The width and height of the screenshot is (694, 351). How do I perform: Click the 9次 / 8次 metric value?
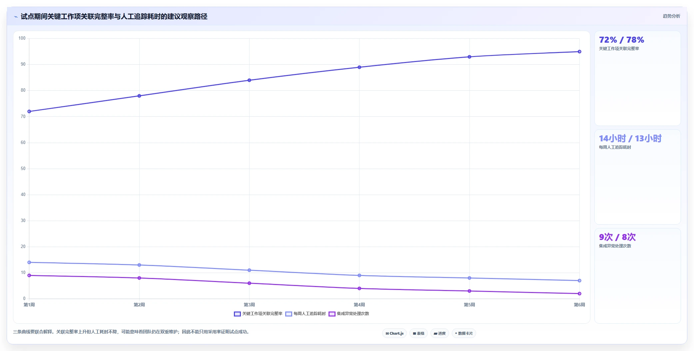point(617,237)
